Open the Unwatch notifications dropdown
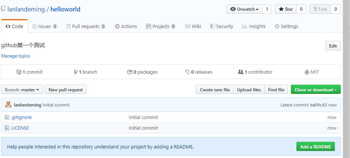The width and height of the screenshot is (350, 158). coord(244,9)
